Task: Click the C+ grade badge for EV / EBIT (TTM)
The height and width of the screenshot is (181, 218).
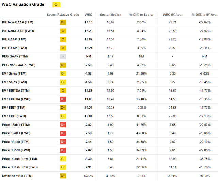Action: click(63, 108)
